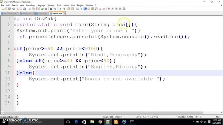Click line number 13 in the margin
The width and height of the screenshot is (223, 125).
[8, 91]
